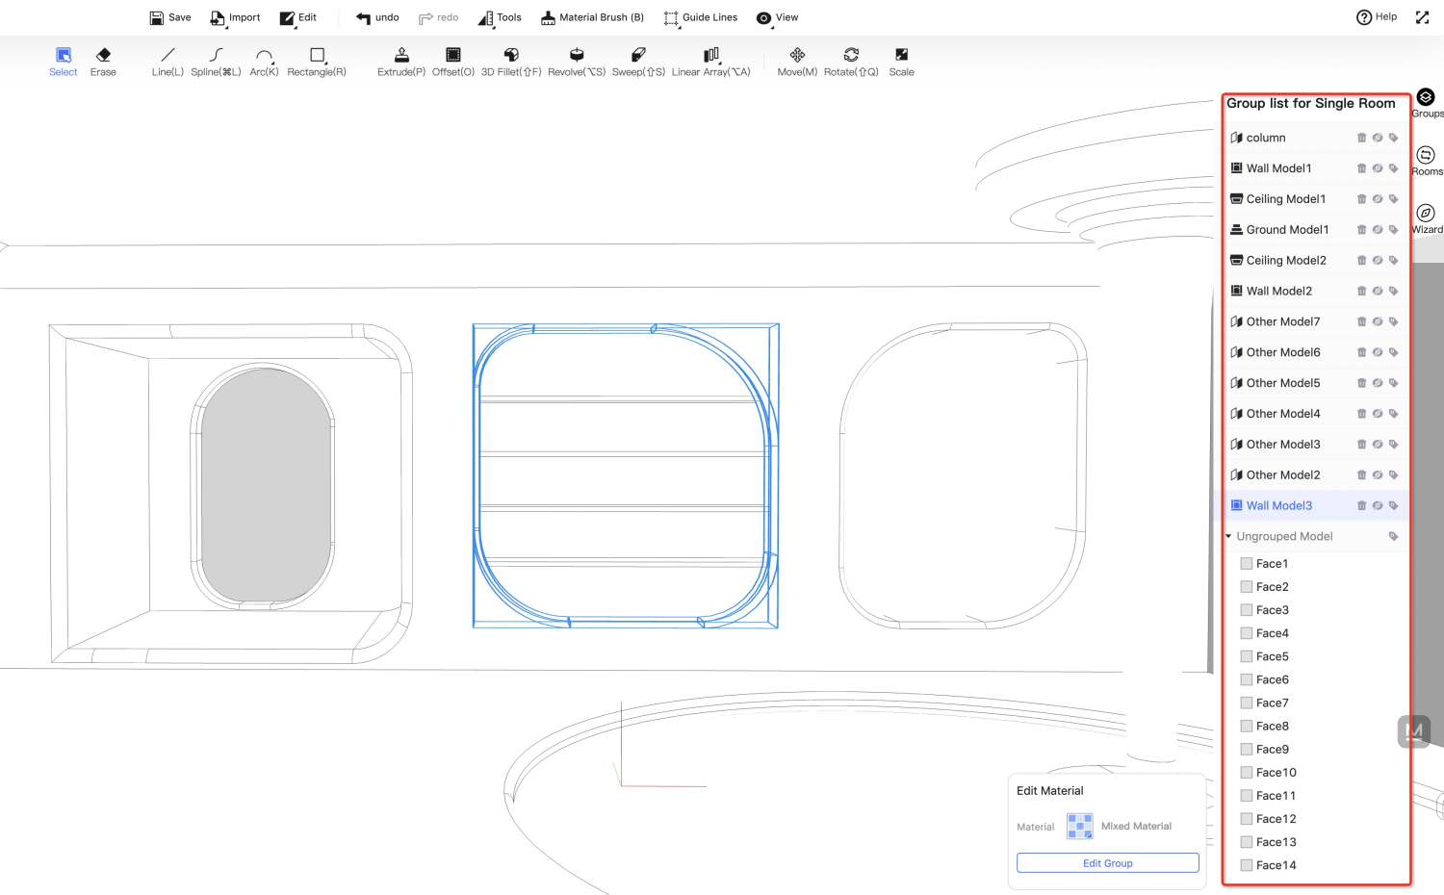
Task: Delete the column group
Action: [1361, 138]
